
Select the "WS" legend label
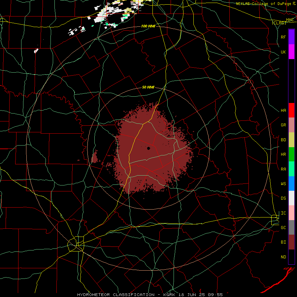(283, 184)
